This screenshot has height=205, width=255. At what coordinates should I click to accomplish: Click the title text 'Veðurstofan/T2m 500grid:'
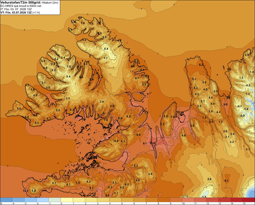click(x=21, y=3)
